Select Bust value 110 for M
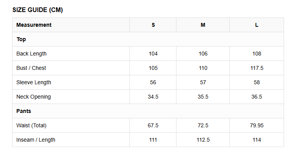Viewport: 293px width, 163px height. click(203, 68)
